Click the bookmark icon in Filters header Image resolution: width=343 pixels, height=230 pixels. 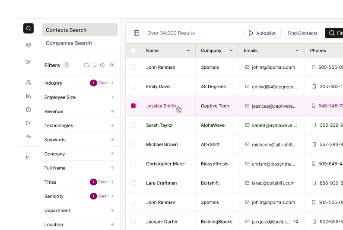95,65
